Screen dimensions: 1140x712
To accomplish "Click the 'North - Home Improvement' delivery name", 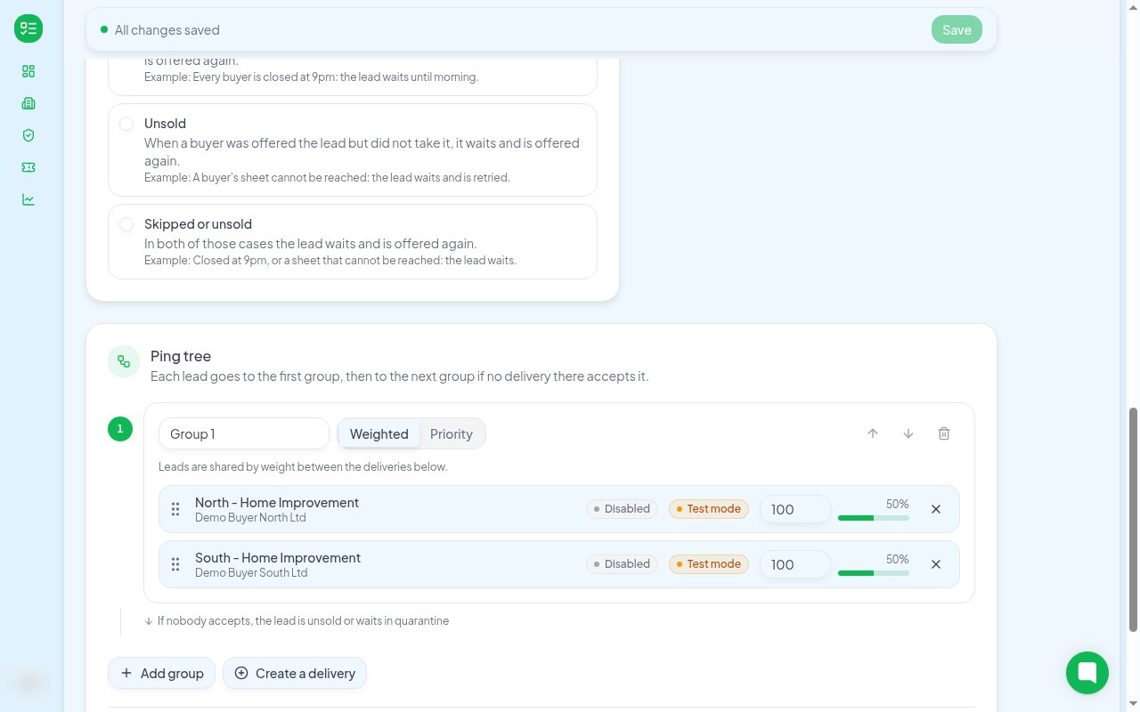I will click(x=277, y=503).
